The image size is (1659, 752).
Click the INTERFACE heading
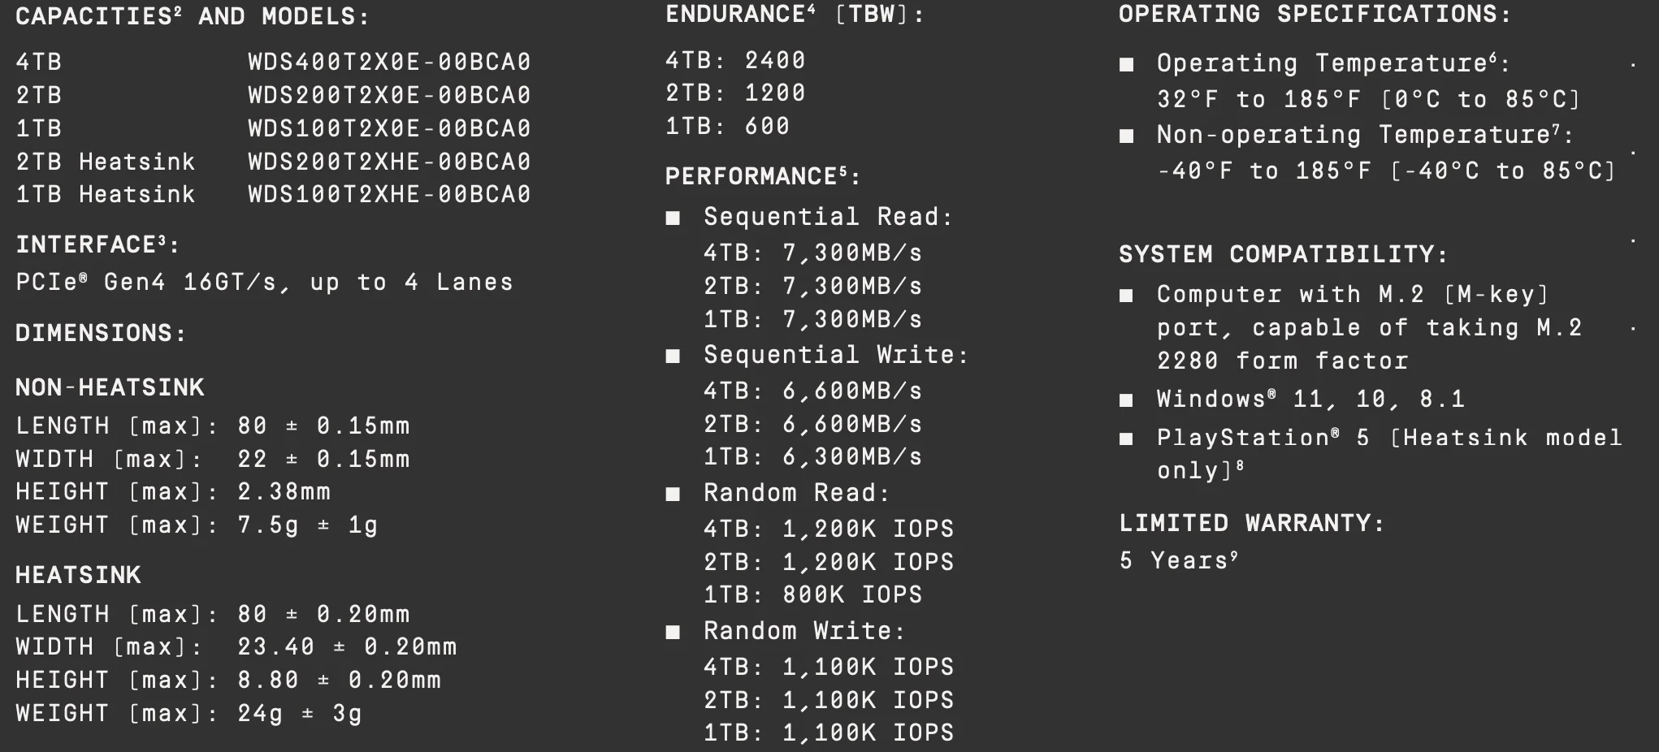[97, 244]
